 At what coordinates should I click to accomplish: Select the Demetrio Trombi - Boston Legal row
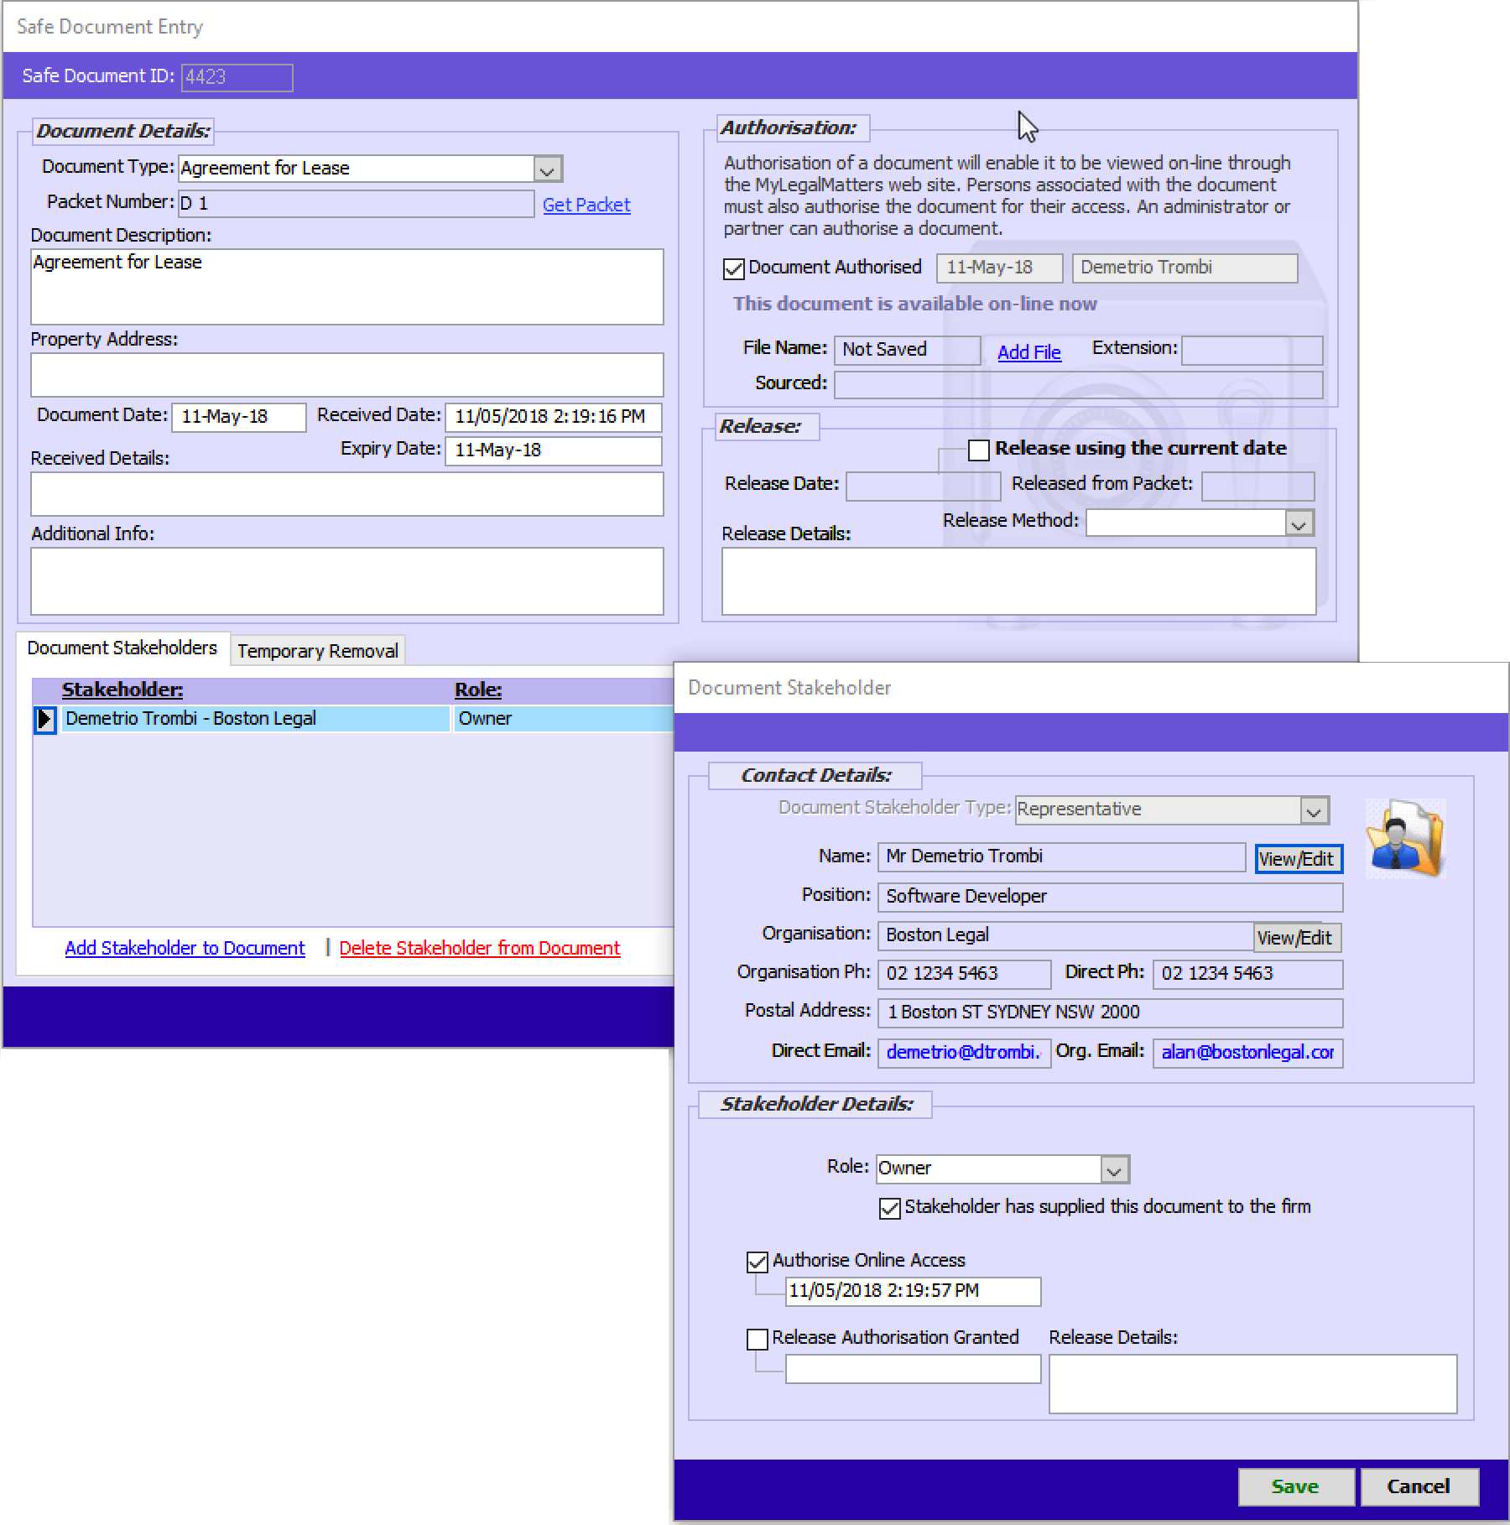coord(255,719)
